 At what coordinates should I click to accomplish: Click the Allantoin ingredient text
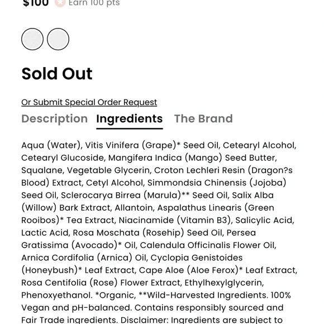135,208
